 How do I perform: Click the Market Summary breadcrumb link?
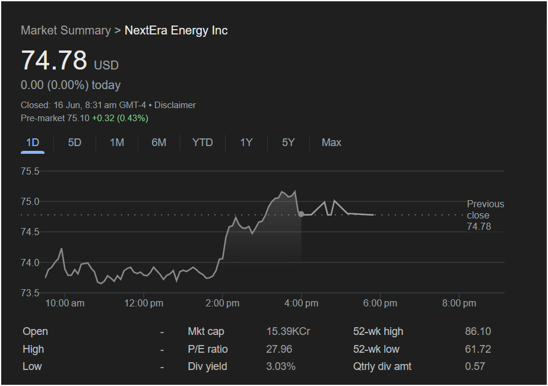(65, 30)
